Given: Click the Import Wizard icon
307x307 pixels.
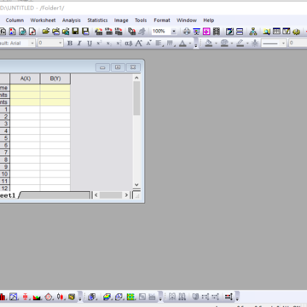Looking at the screenshot, I should (x=99, y=32).
